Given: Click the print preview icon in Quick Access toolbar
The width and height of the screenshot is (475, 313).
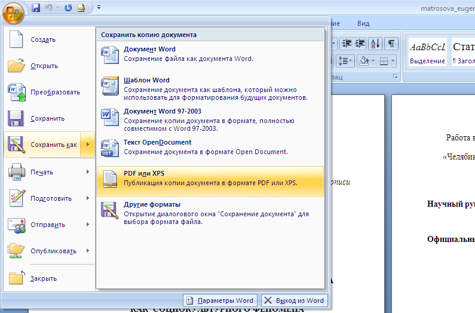Looking at the screenshot, I should (81, 8).
